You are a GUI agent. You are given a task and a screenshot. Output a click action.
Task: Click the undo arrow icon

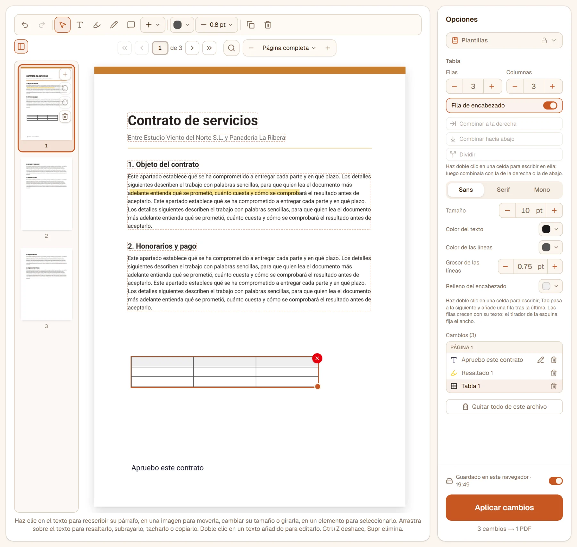click(x=25, y=25)
